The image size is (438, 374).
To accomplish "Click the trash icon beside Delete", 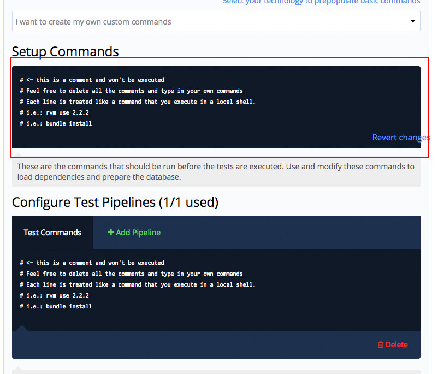I will tap(381, 345).
